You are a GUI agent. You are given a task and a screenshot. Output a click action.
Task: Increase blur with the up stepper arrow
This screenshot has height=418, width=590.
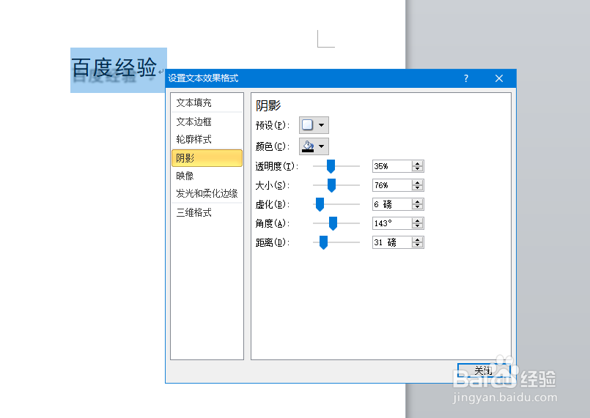pyautogui.click(x=418, y=202)
